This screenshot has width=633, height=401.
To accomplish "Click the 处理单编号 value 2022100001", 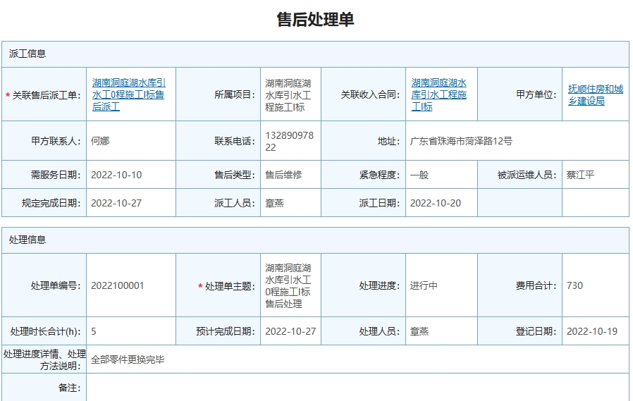I will point(118,285).
